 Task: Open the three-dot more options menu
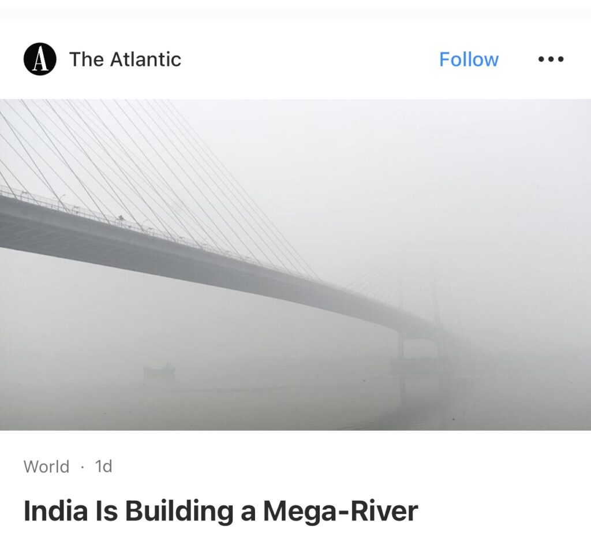(x=551, y=59)
